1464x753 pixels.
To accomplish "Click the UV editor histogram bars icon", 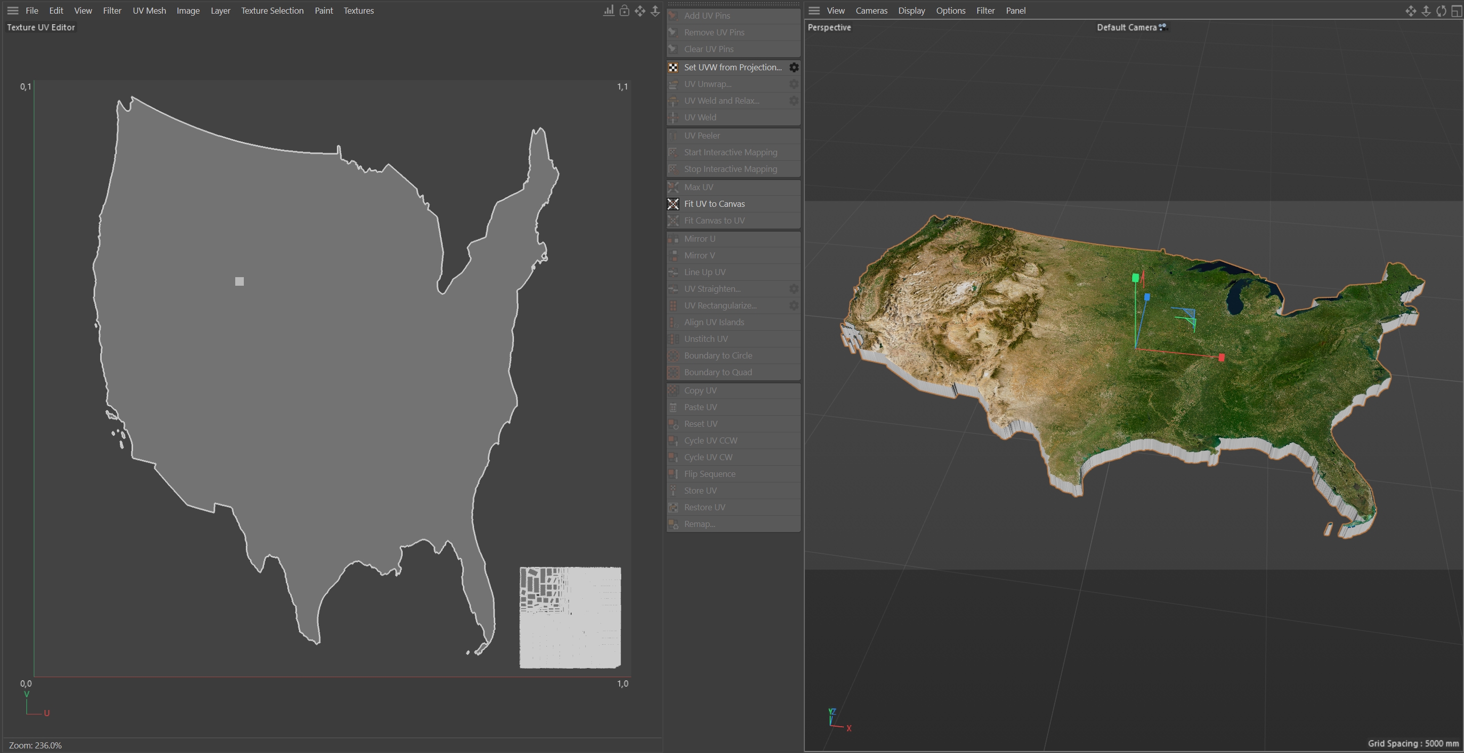I will click(608, 11).
